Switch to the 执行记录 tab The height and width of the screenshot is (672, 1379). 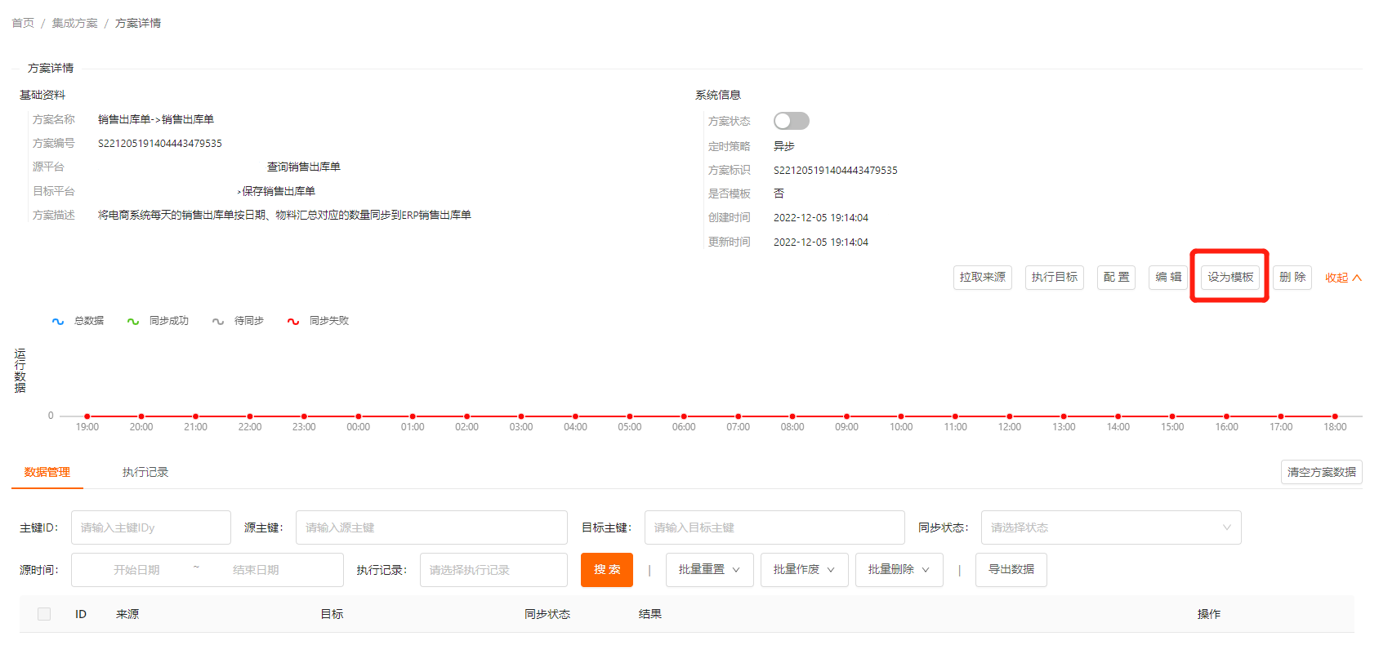tap(145, 472)
